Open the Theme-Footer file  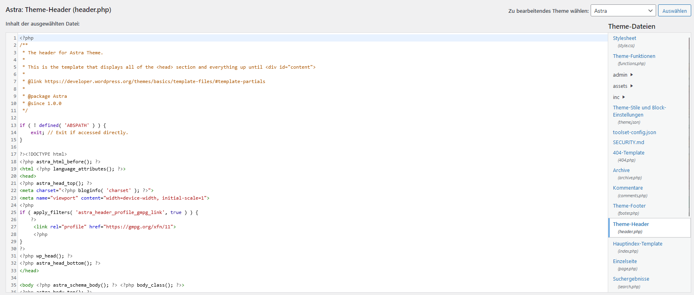tap(629, 206)
